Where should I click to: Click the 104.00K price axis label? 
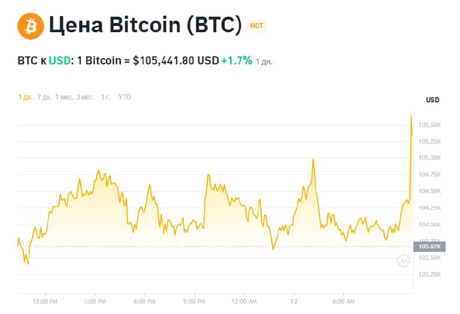(x=430, y=224)
